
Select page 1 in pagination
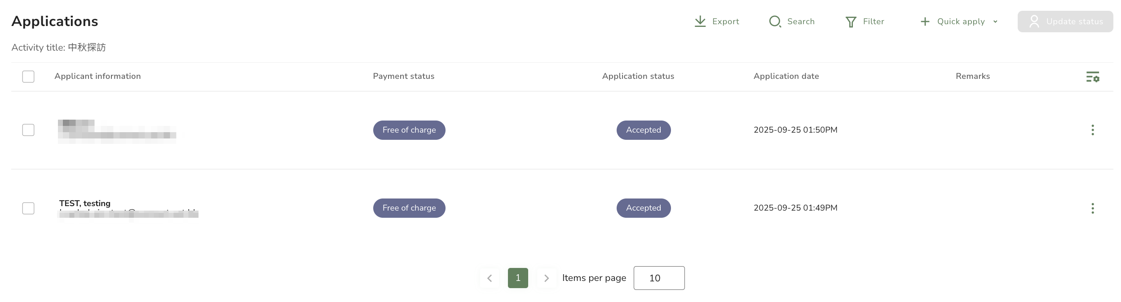[518, 278]
